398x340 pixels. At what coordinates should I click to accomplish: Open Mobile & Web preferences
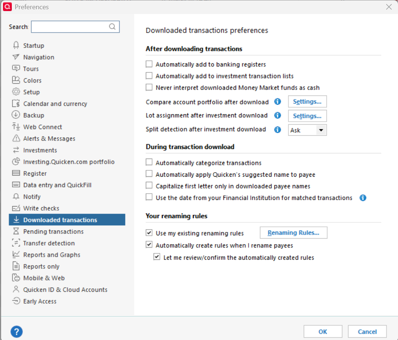pyautogui.click(x=67, y=278)
